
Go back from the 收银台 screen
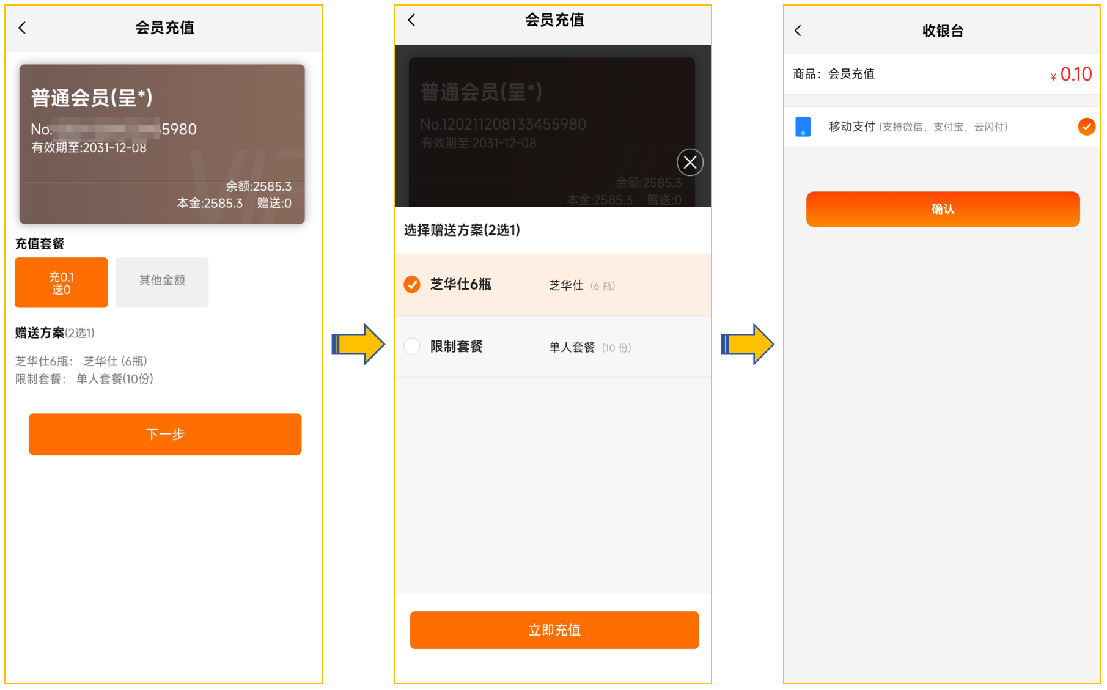798,31
